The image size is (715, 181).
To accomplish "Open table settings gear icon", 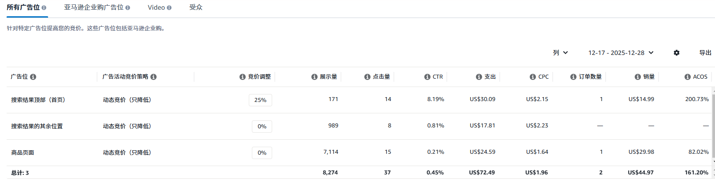I will [x=677, y=53].
